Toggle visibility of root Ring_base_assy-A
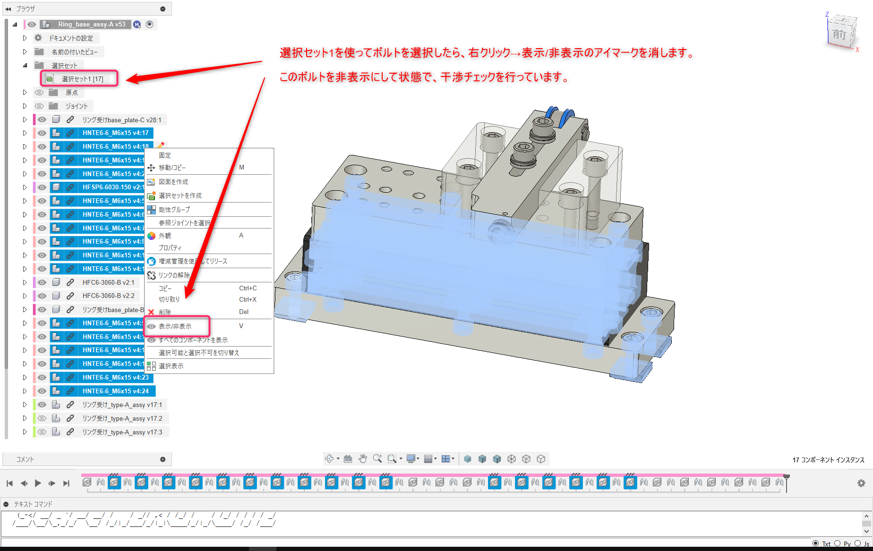873x551 pixels. pyautogui.click(x=32, y=25)
